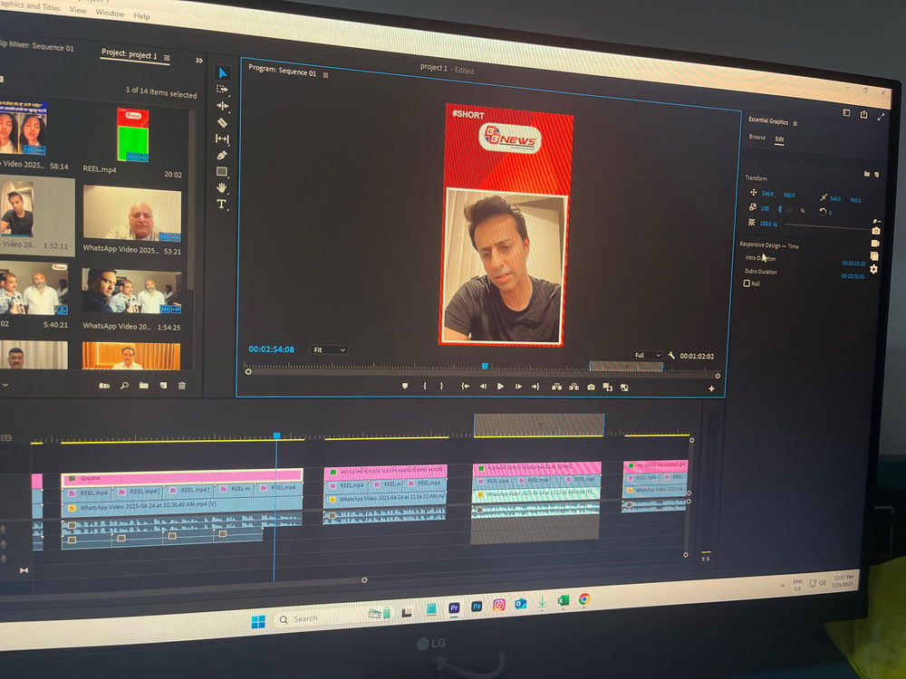Click the Intro Duration timecode value

click(853, 263)
